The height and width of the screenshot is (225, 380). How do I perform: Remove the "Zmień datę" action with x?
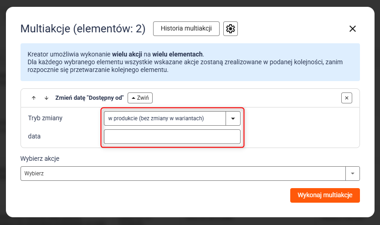347,98
